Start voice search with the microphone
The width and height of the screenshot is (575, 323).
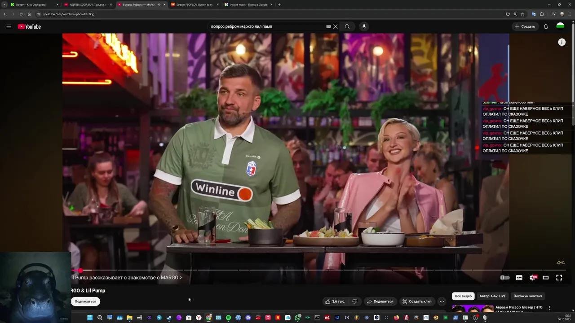point(364,26)
